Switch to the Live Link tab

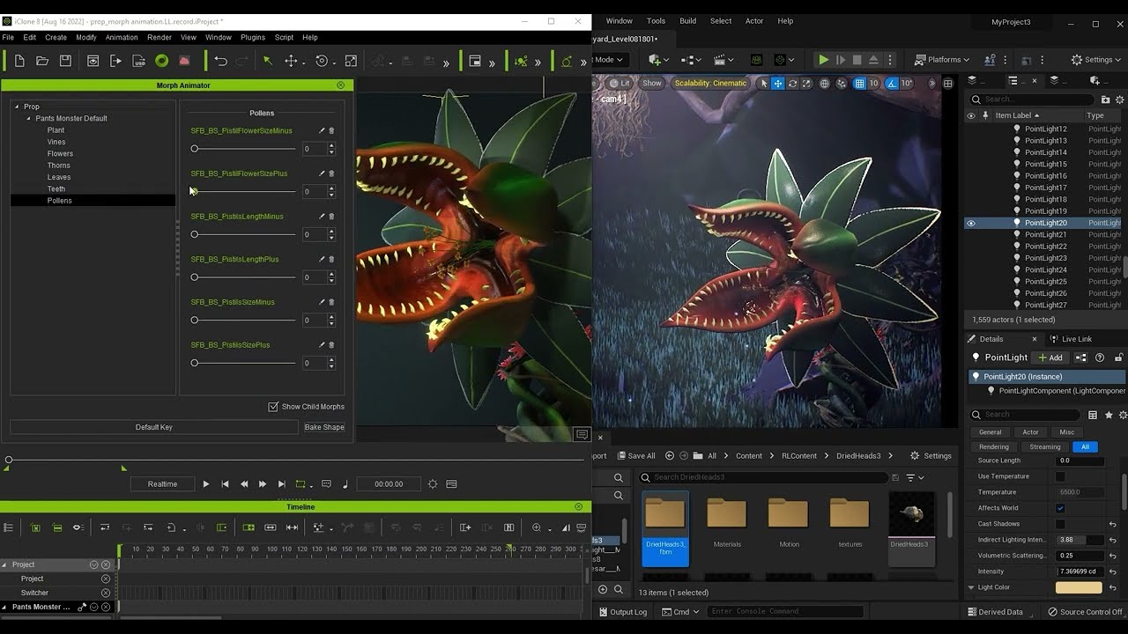pyautogui.click(x=1076, y=339)
